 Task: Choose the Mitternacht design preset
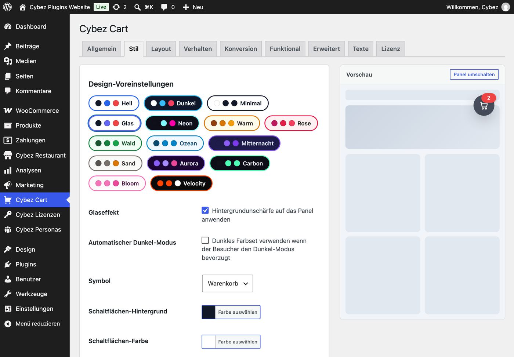(245, 143)
